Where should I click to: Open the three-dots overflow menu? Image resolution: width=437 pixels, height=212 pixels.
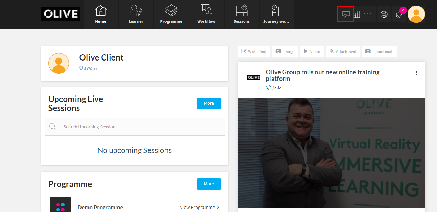tap(367, 14)
